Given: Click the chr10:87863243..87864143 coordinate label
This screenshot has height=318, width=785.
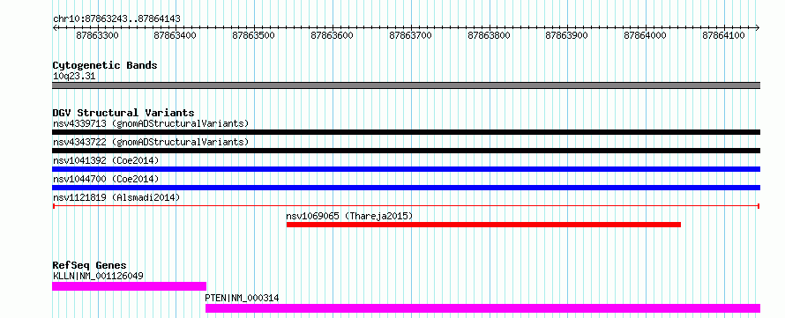Looking at the screenshot, I should (x=116, y=19).
